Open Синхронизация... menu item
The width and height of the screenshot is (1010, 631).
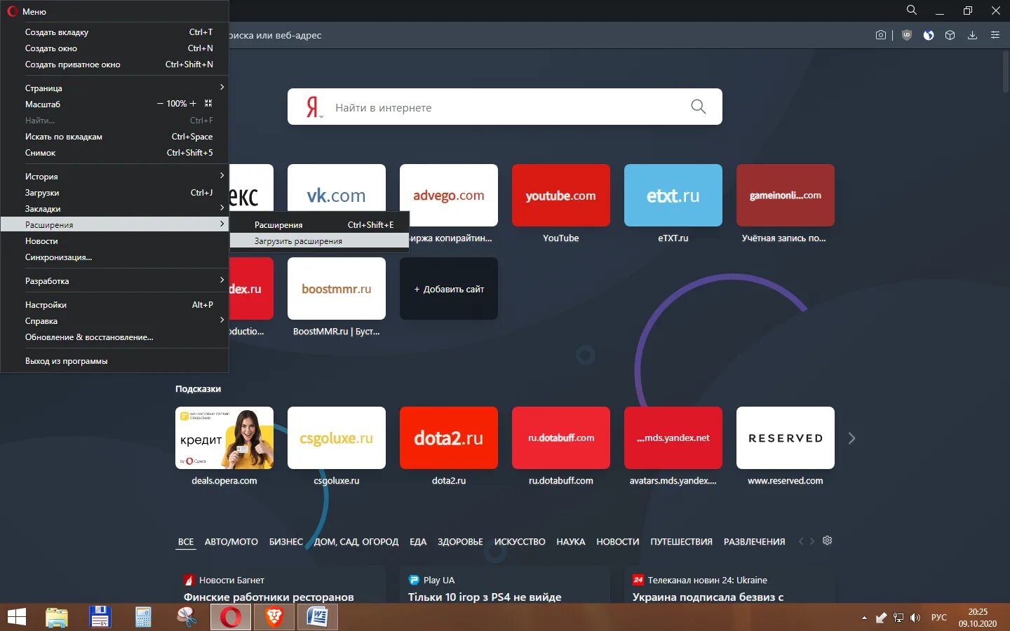pos(114,257)
